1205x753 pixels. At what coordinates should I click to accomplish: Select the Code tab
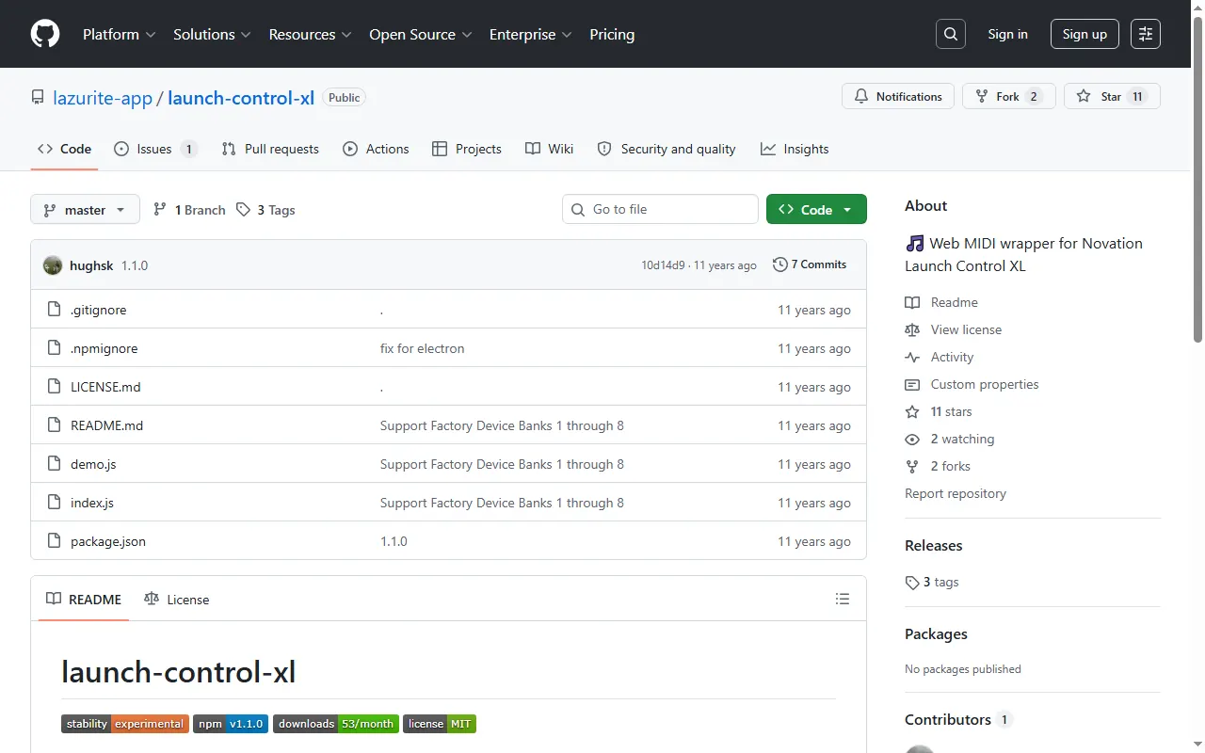pos(64,149)
